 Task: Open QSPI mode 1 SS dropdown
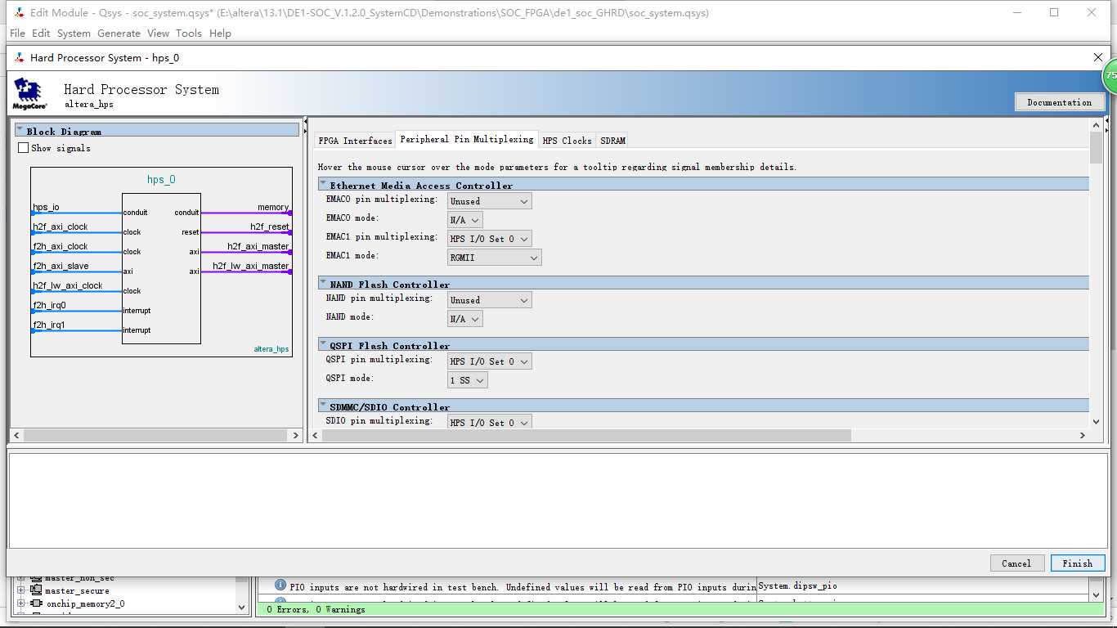(x=468, y=379)
